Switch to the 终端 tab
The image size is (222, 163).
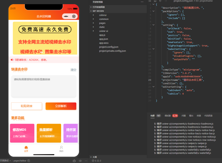(x=199, y=116)
